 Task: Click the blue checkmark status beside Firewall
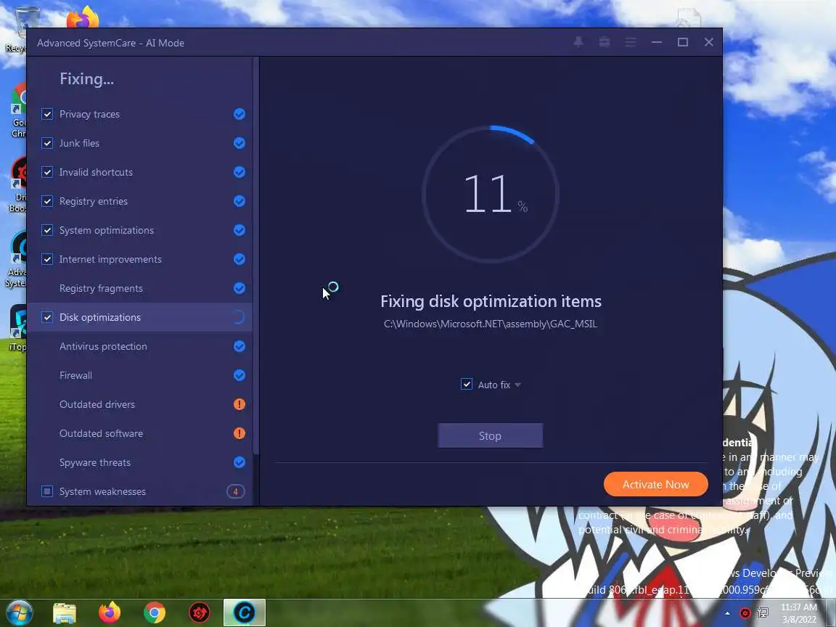point(239,375)
